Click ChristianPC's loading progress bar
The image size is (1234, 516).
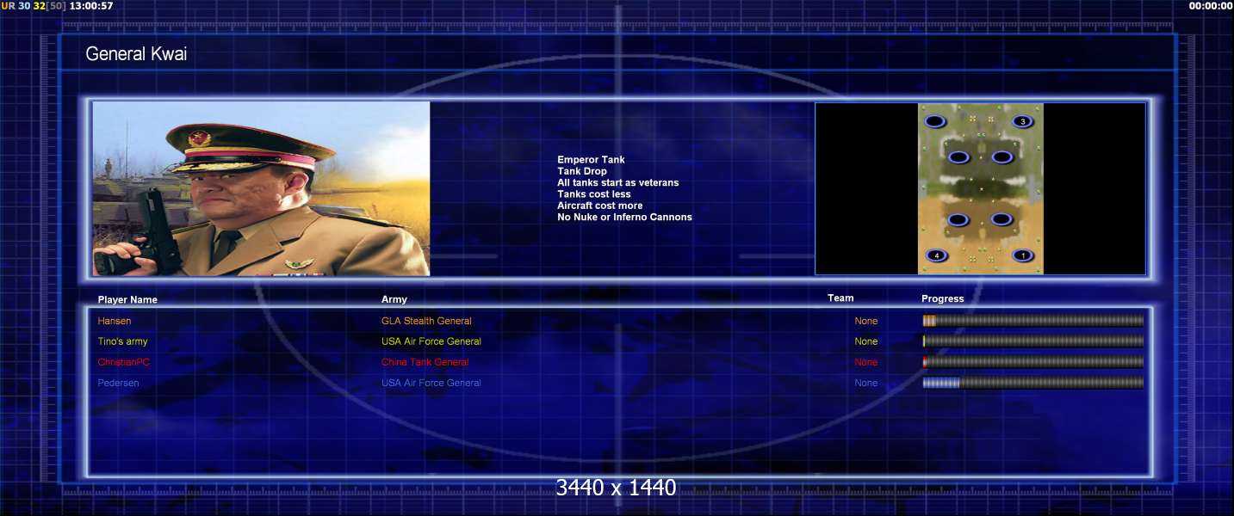pyautogui.click(x=1033, y=362)
